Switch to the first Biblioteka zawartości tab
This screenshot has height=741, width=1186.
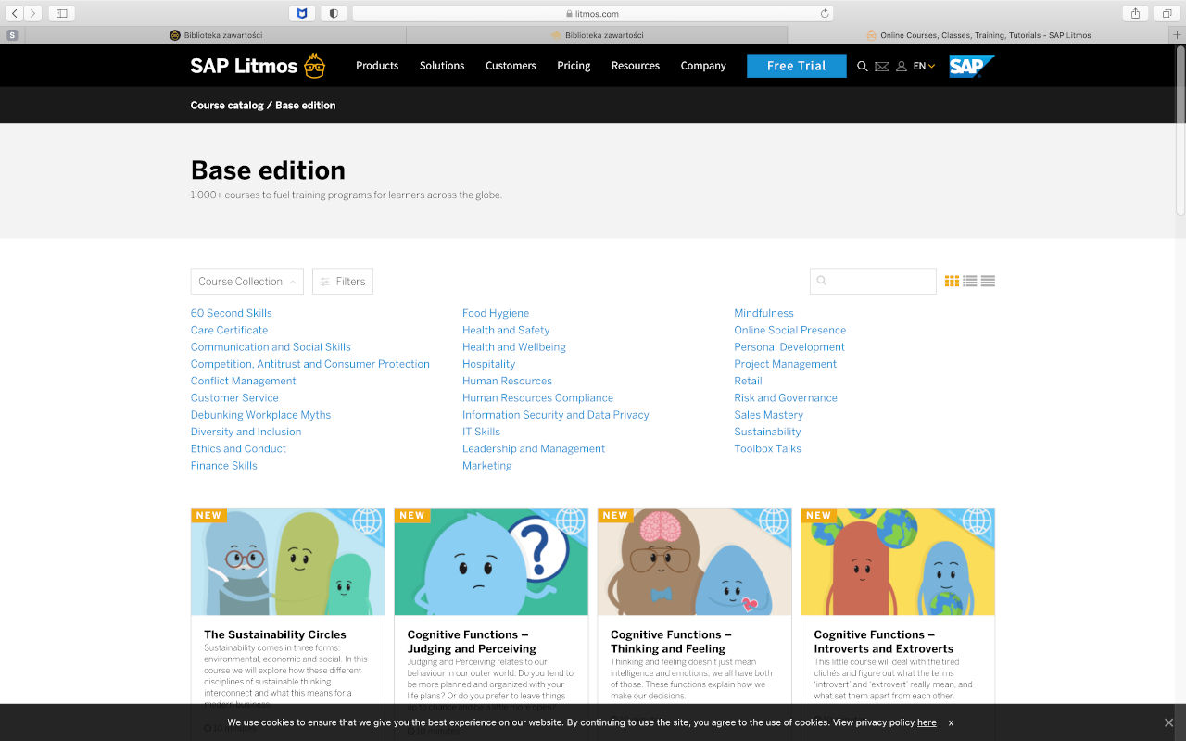pos(216,35)
